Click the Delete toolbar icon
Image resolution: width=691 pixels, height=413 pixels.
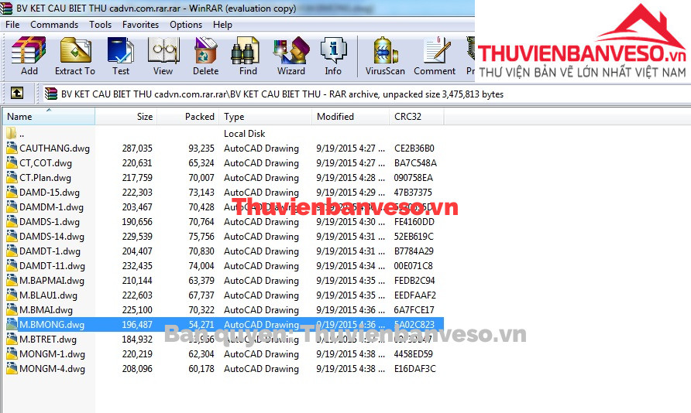point(205,56)
